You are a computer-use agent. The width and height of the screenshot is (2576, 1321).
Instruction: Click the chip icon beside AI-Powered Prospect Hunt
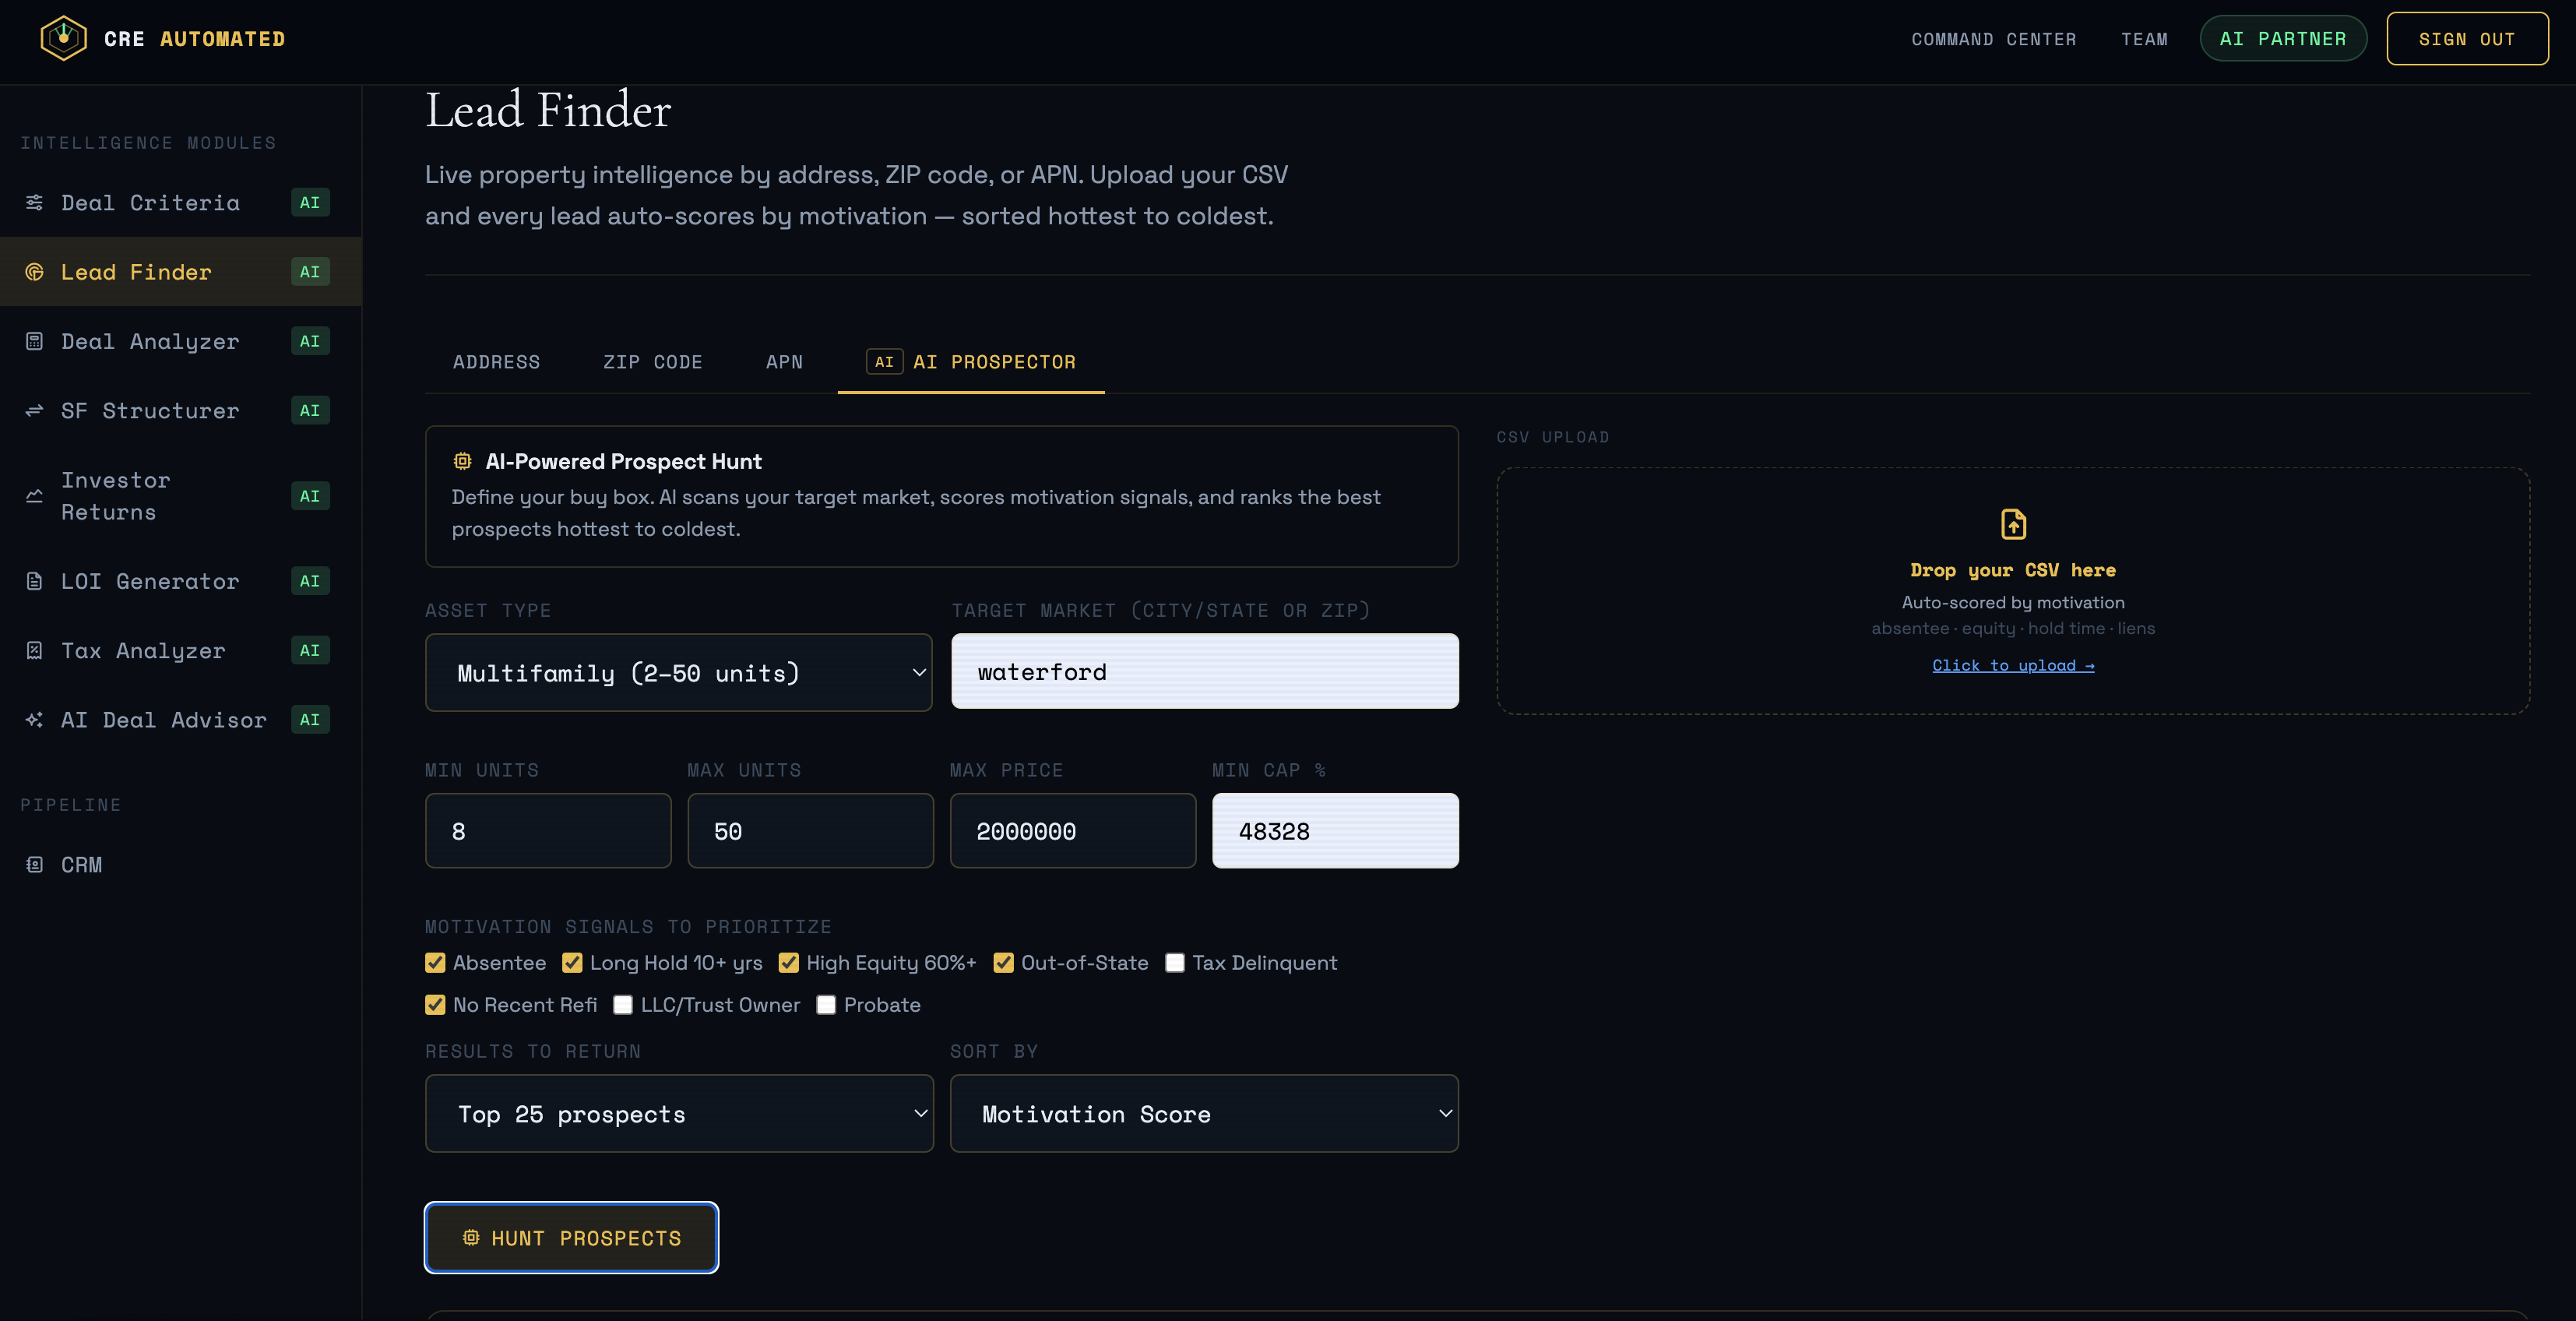462,461
